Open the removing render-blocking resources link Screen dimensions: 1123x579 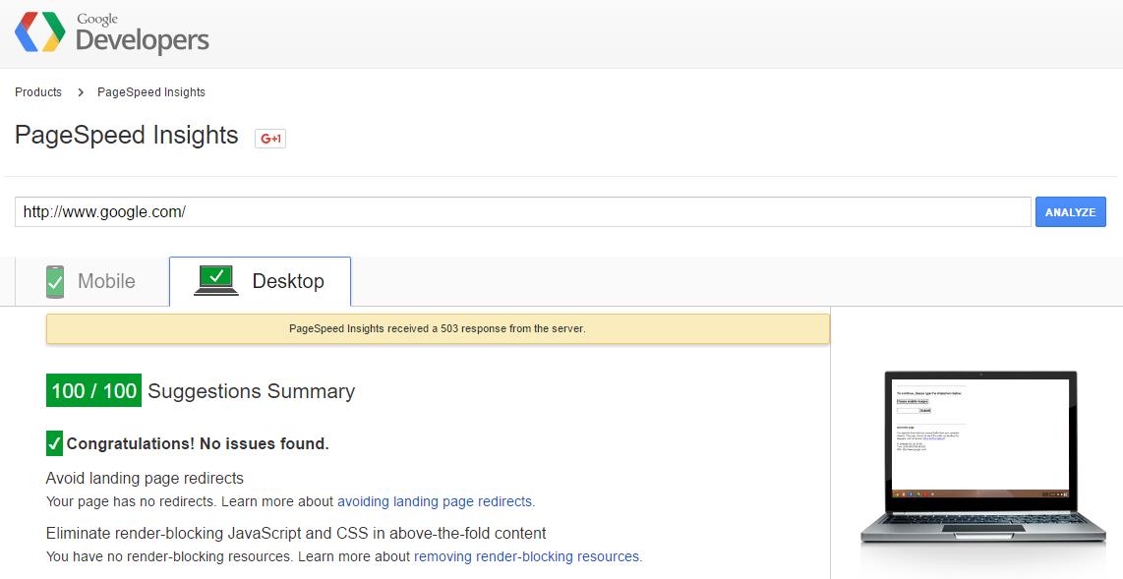526,556
